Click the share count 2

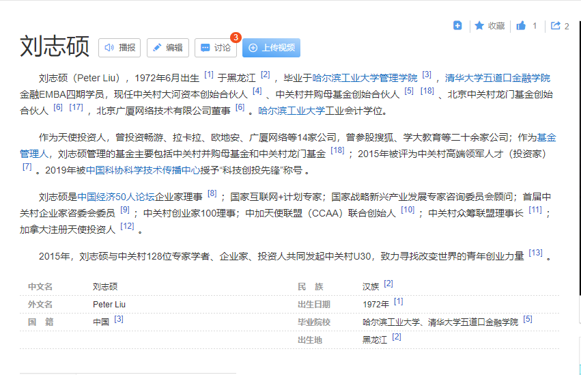567,27
